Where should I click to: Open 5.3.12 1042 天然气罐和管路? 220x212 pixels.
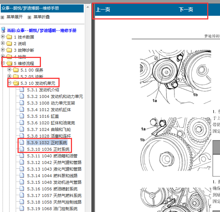point(54,162)
